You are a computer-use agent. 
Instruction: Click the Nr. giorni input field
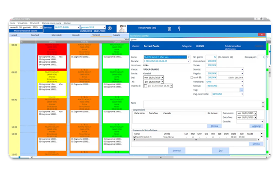(x=211, y=57)
